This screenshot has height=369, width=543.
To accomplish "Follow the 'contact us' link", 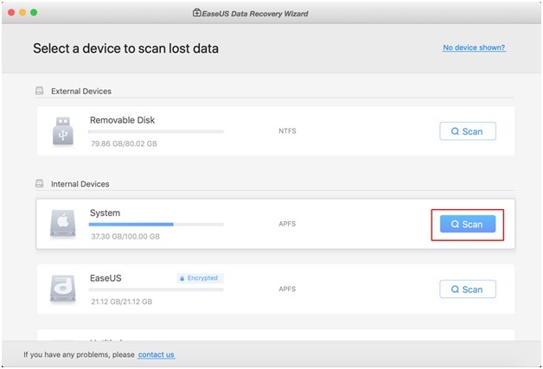I will [x=157, y=354].
